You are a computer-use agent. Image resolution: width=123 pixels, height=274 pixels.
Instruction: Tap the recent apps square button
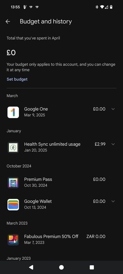(92, 267)
